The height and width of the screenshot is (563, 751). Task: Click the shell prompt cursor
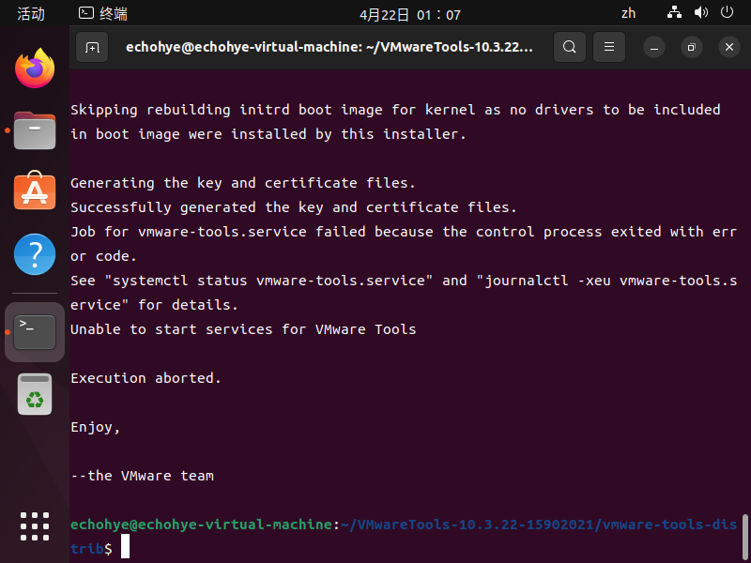pyautogui.click(x=125, y=547)
